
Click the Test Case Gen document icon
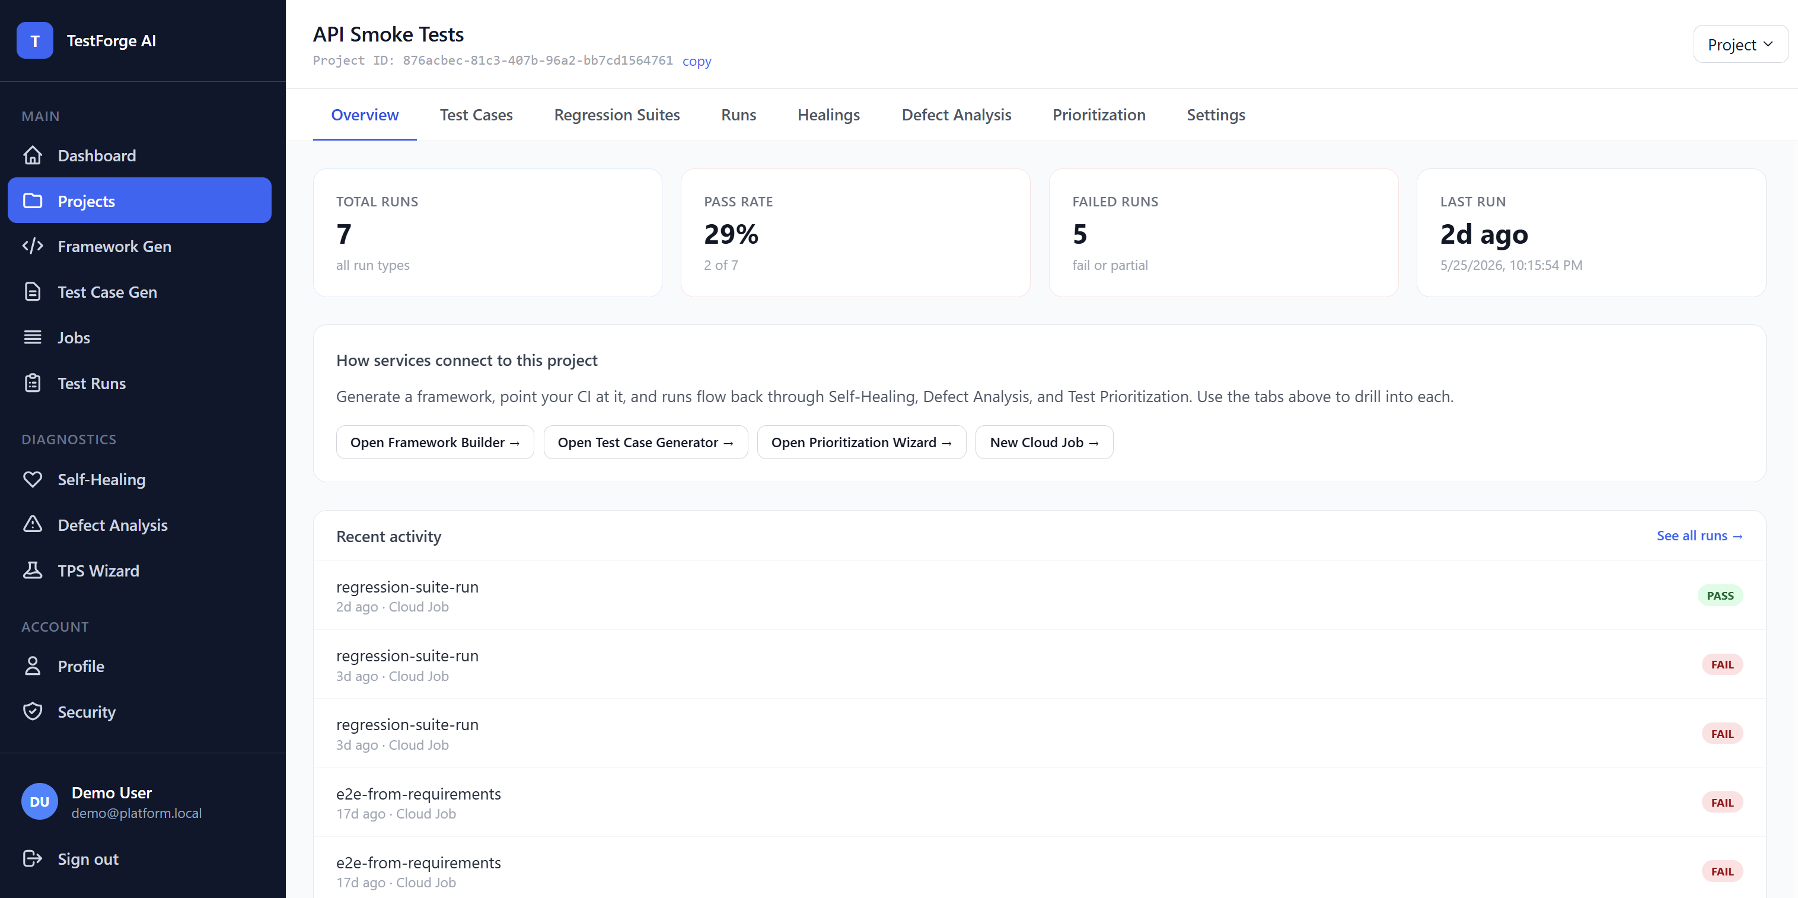[x=33, y=292]
